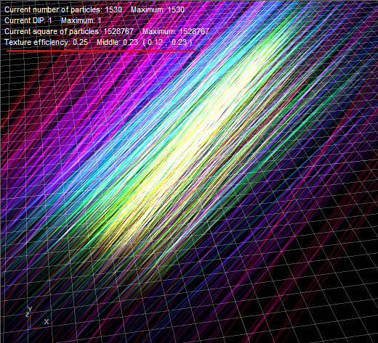Click the Y axis label on gizmo
The width and height of the screenshot is (378, 343).
click(30, 309)
